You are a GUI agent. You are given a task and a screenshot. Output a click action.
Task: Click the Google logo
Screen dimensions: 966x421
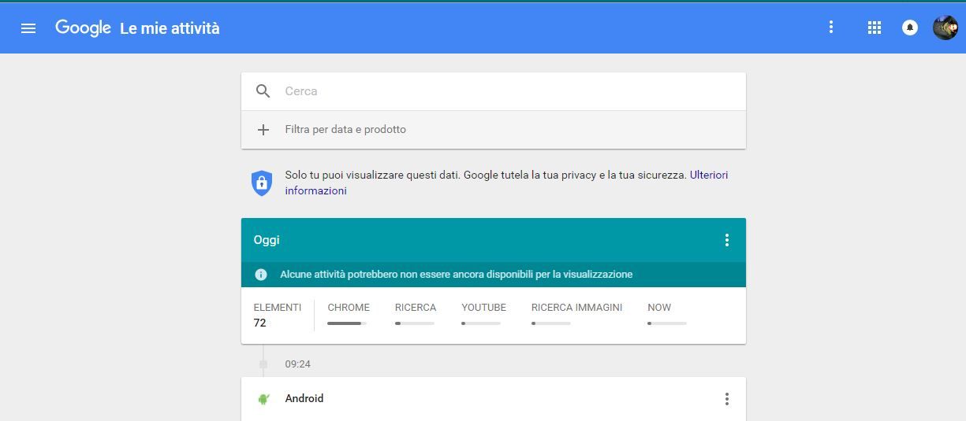(83, 28)
